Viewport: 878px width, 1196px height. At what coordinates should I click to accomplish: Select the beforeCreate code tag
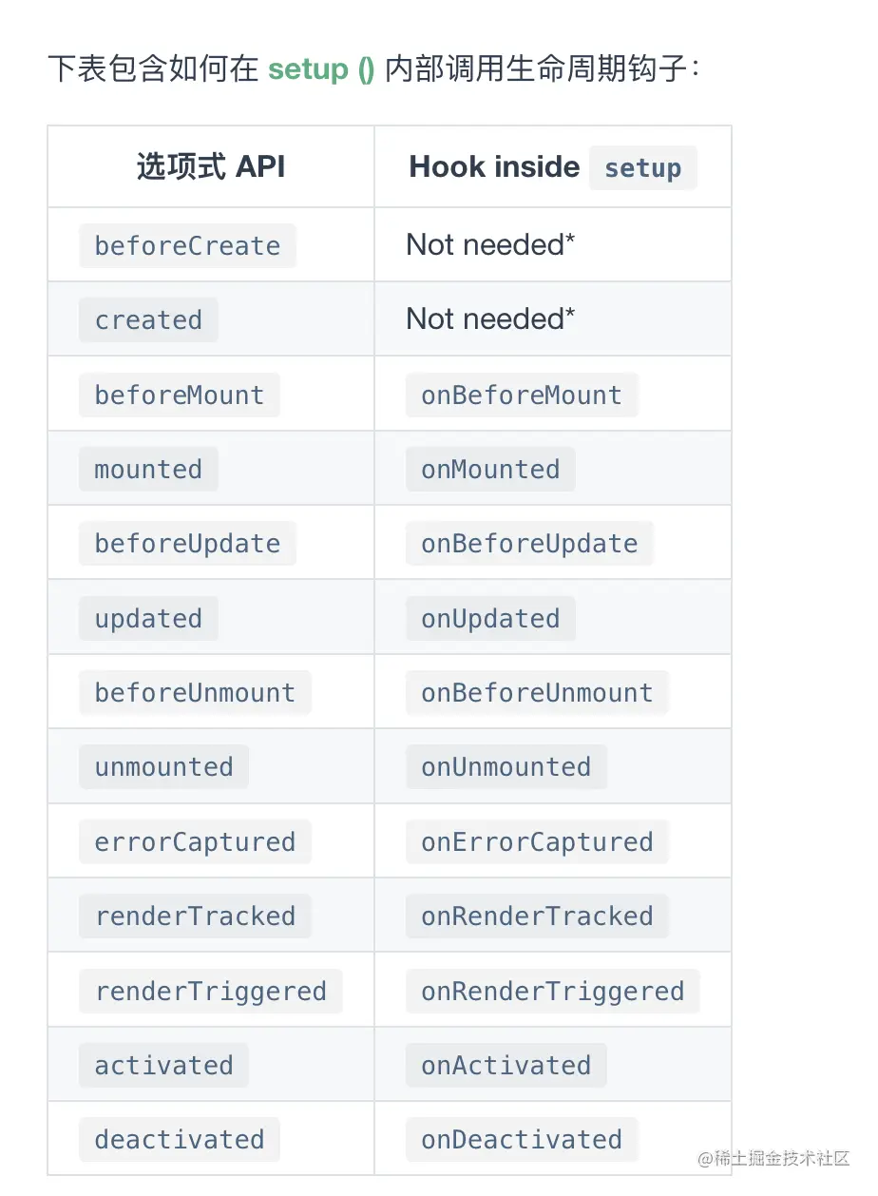click(187, 246)
